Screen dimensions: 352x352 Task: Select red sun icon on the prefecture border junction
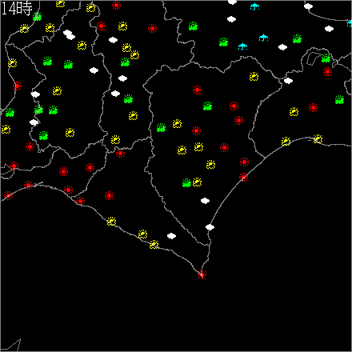click(120, 154)
